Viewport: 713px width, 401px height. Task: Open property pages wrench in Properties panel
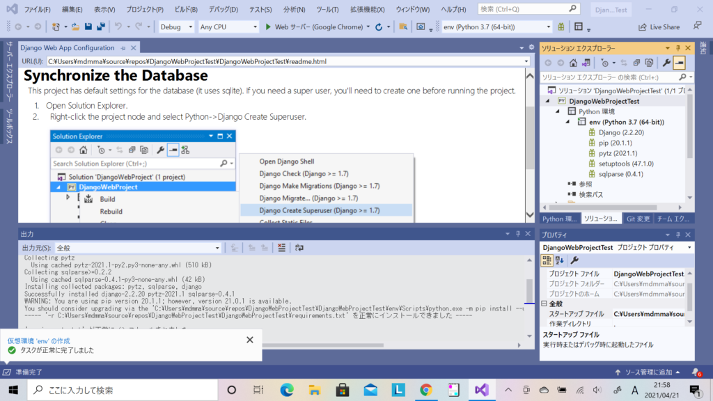point(574,260)
